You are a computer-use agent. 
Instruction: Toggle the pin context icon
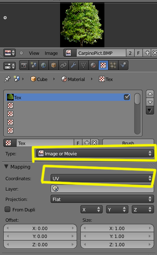(7, 79)
